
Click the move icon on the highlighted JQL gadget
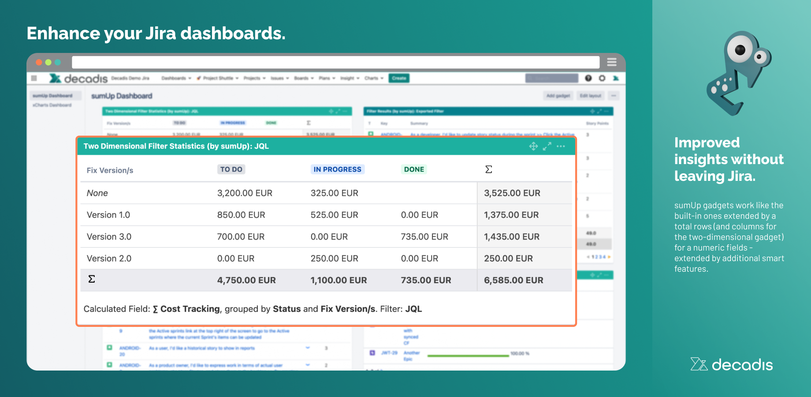533,146
